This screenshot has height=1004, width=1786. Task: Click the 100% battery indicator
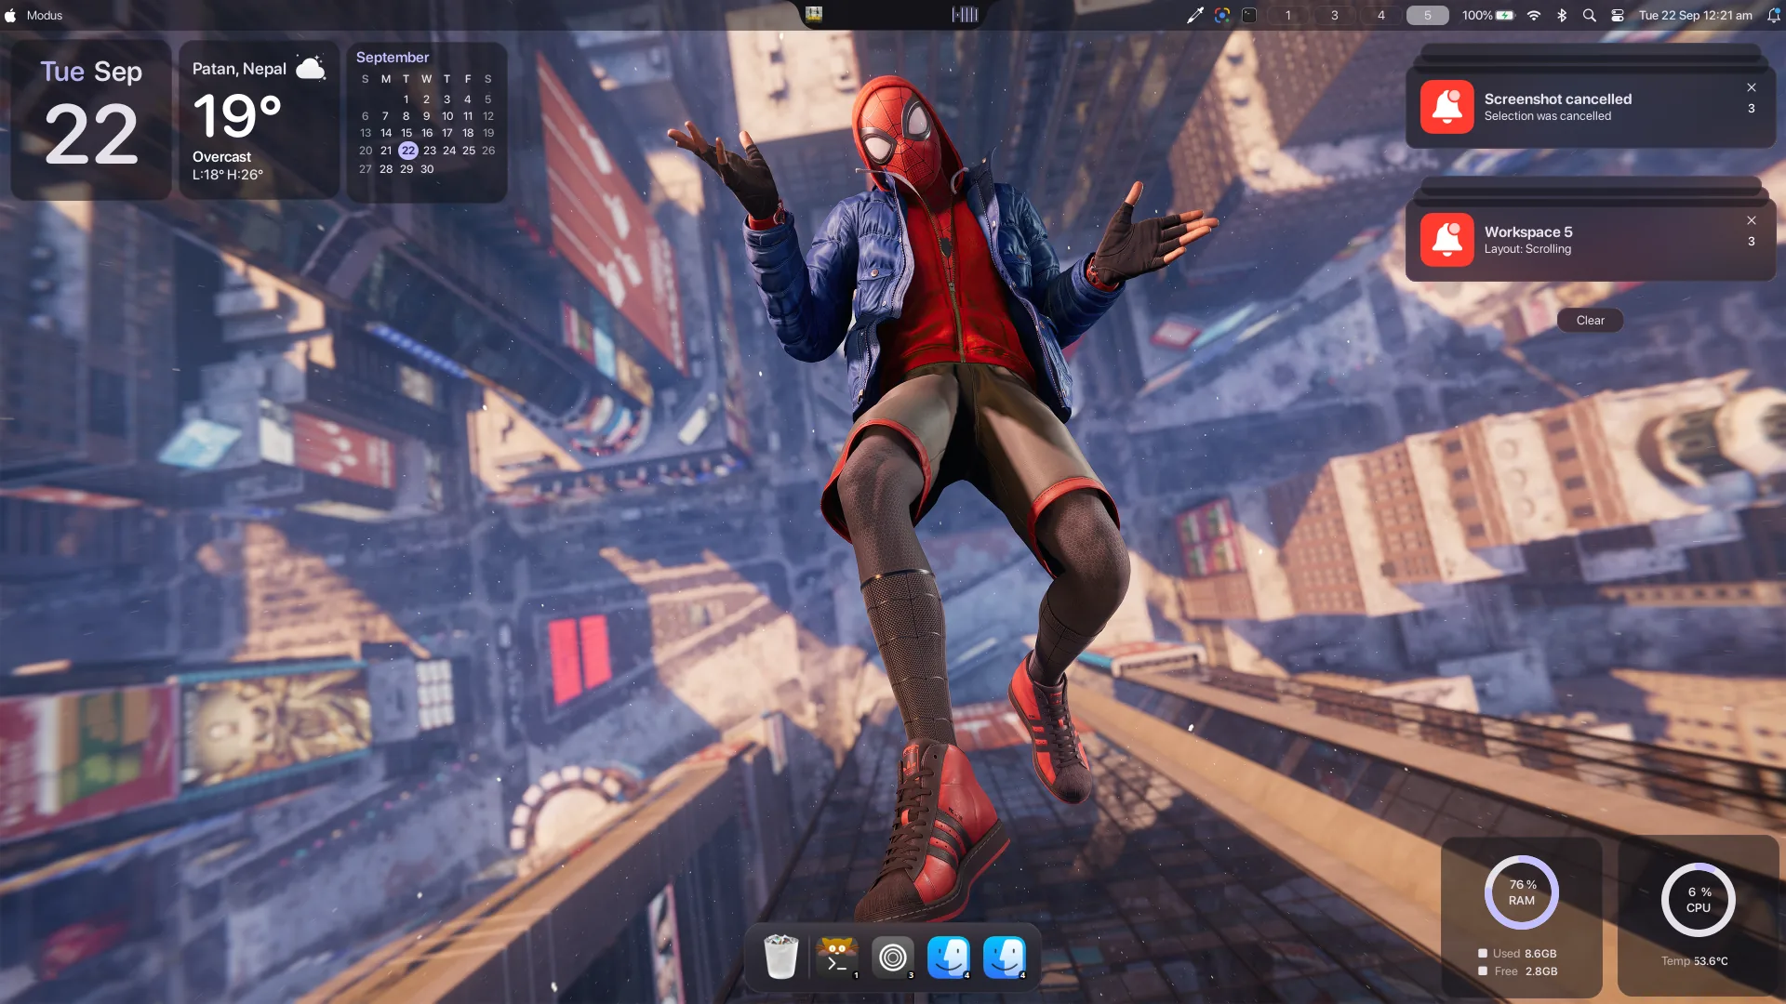pyautogui.click(x=1487, y=15)
